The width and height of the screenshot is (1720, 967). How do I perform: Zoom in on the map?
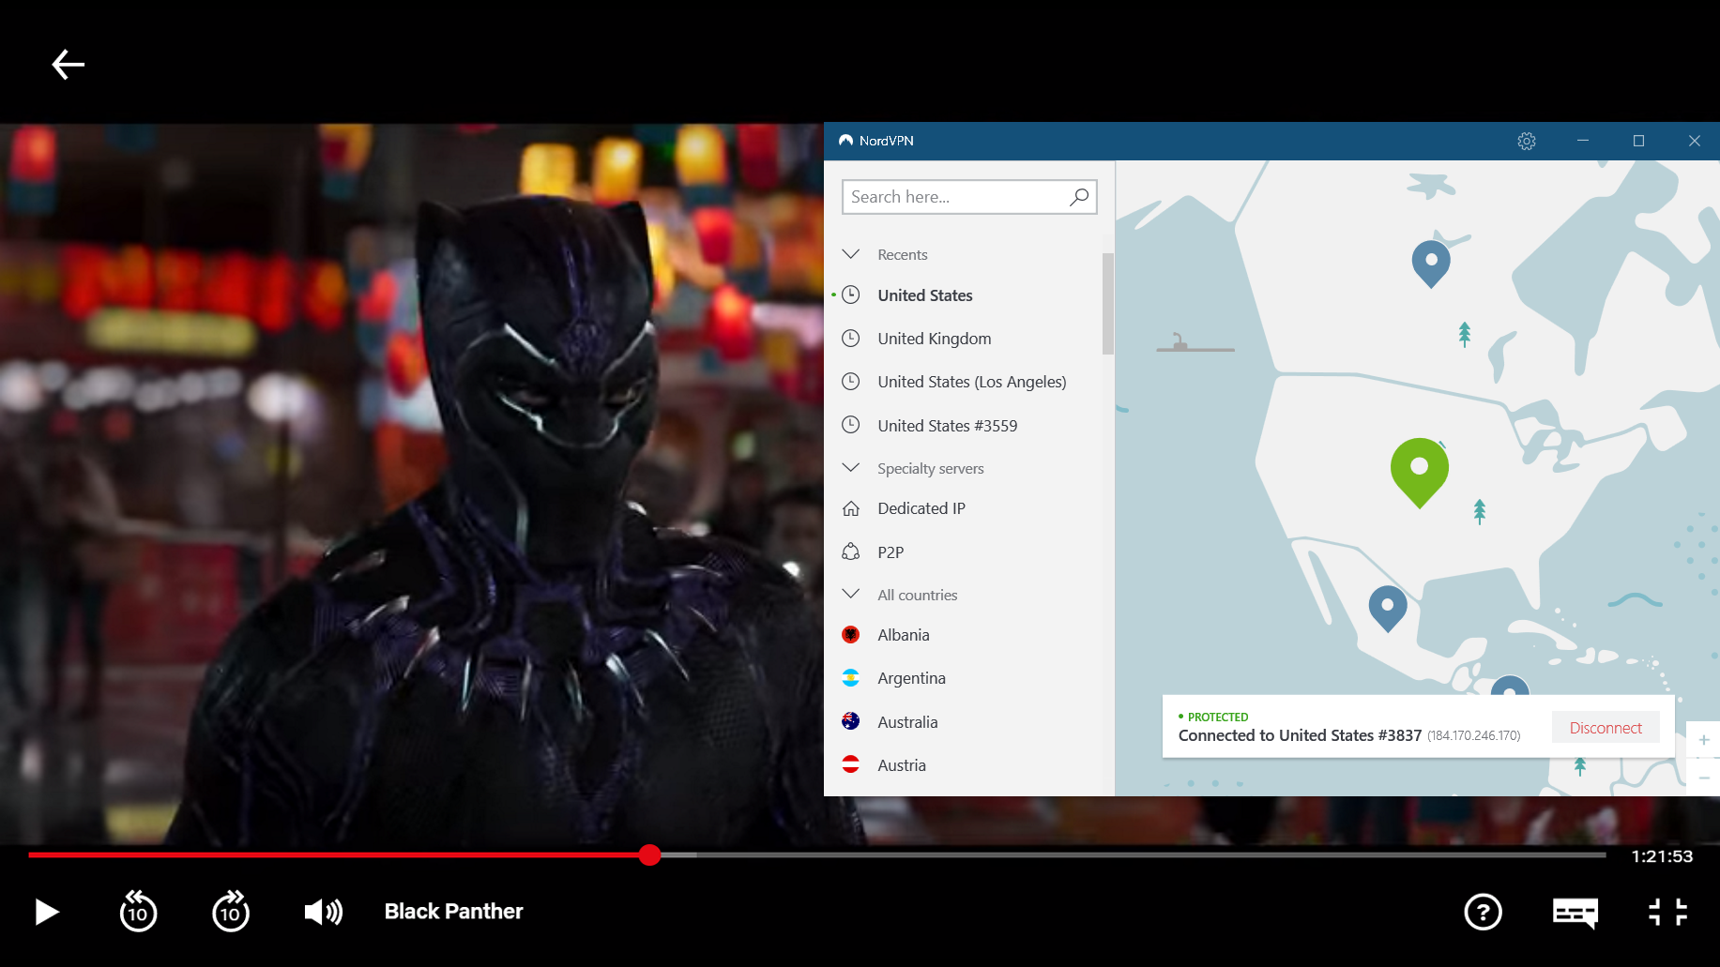coord(1704,740)
